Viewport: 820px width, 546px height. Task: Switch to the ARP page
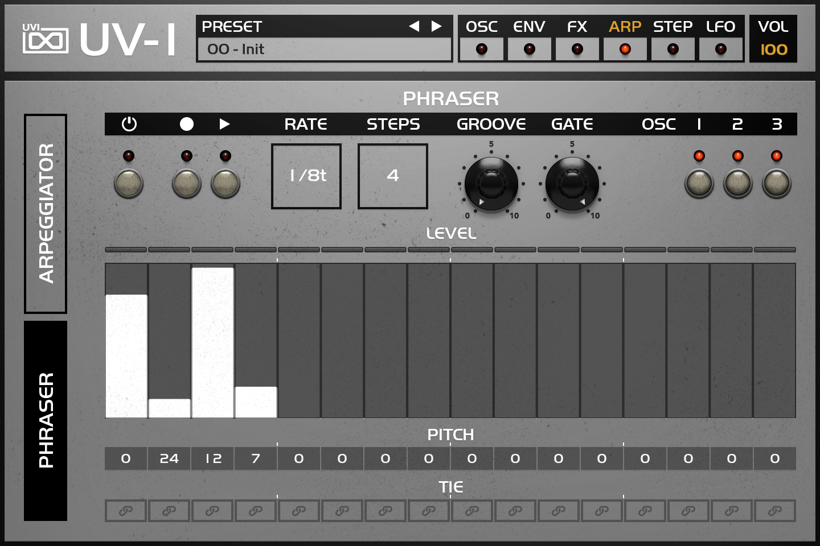point(625,27)
